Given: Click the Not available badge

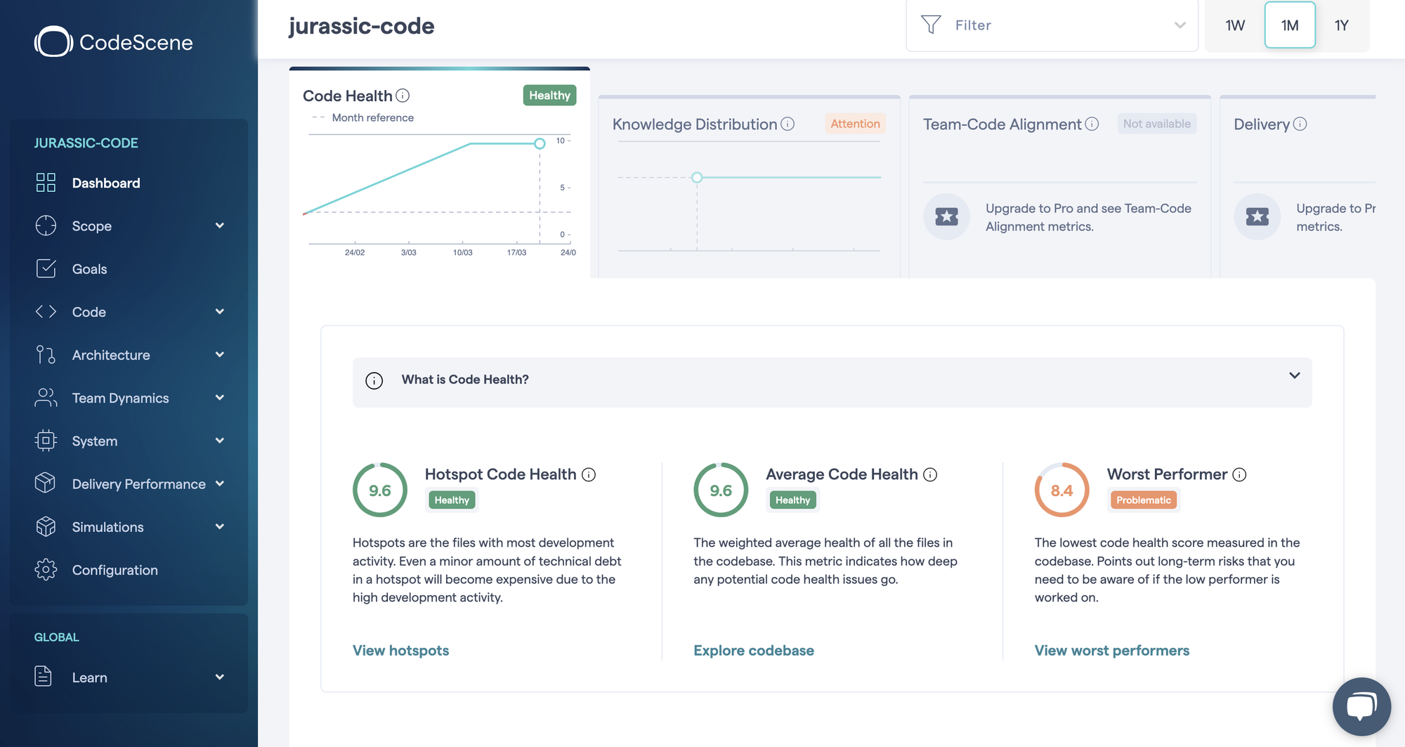Looking at the screenshot, I should [x=1157, y=124].
